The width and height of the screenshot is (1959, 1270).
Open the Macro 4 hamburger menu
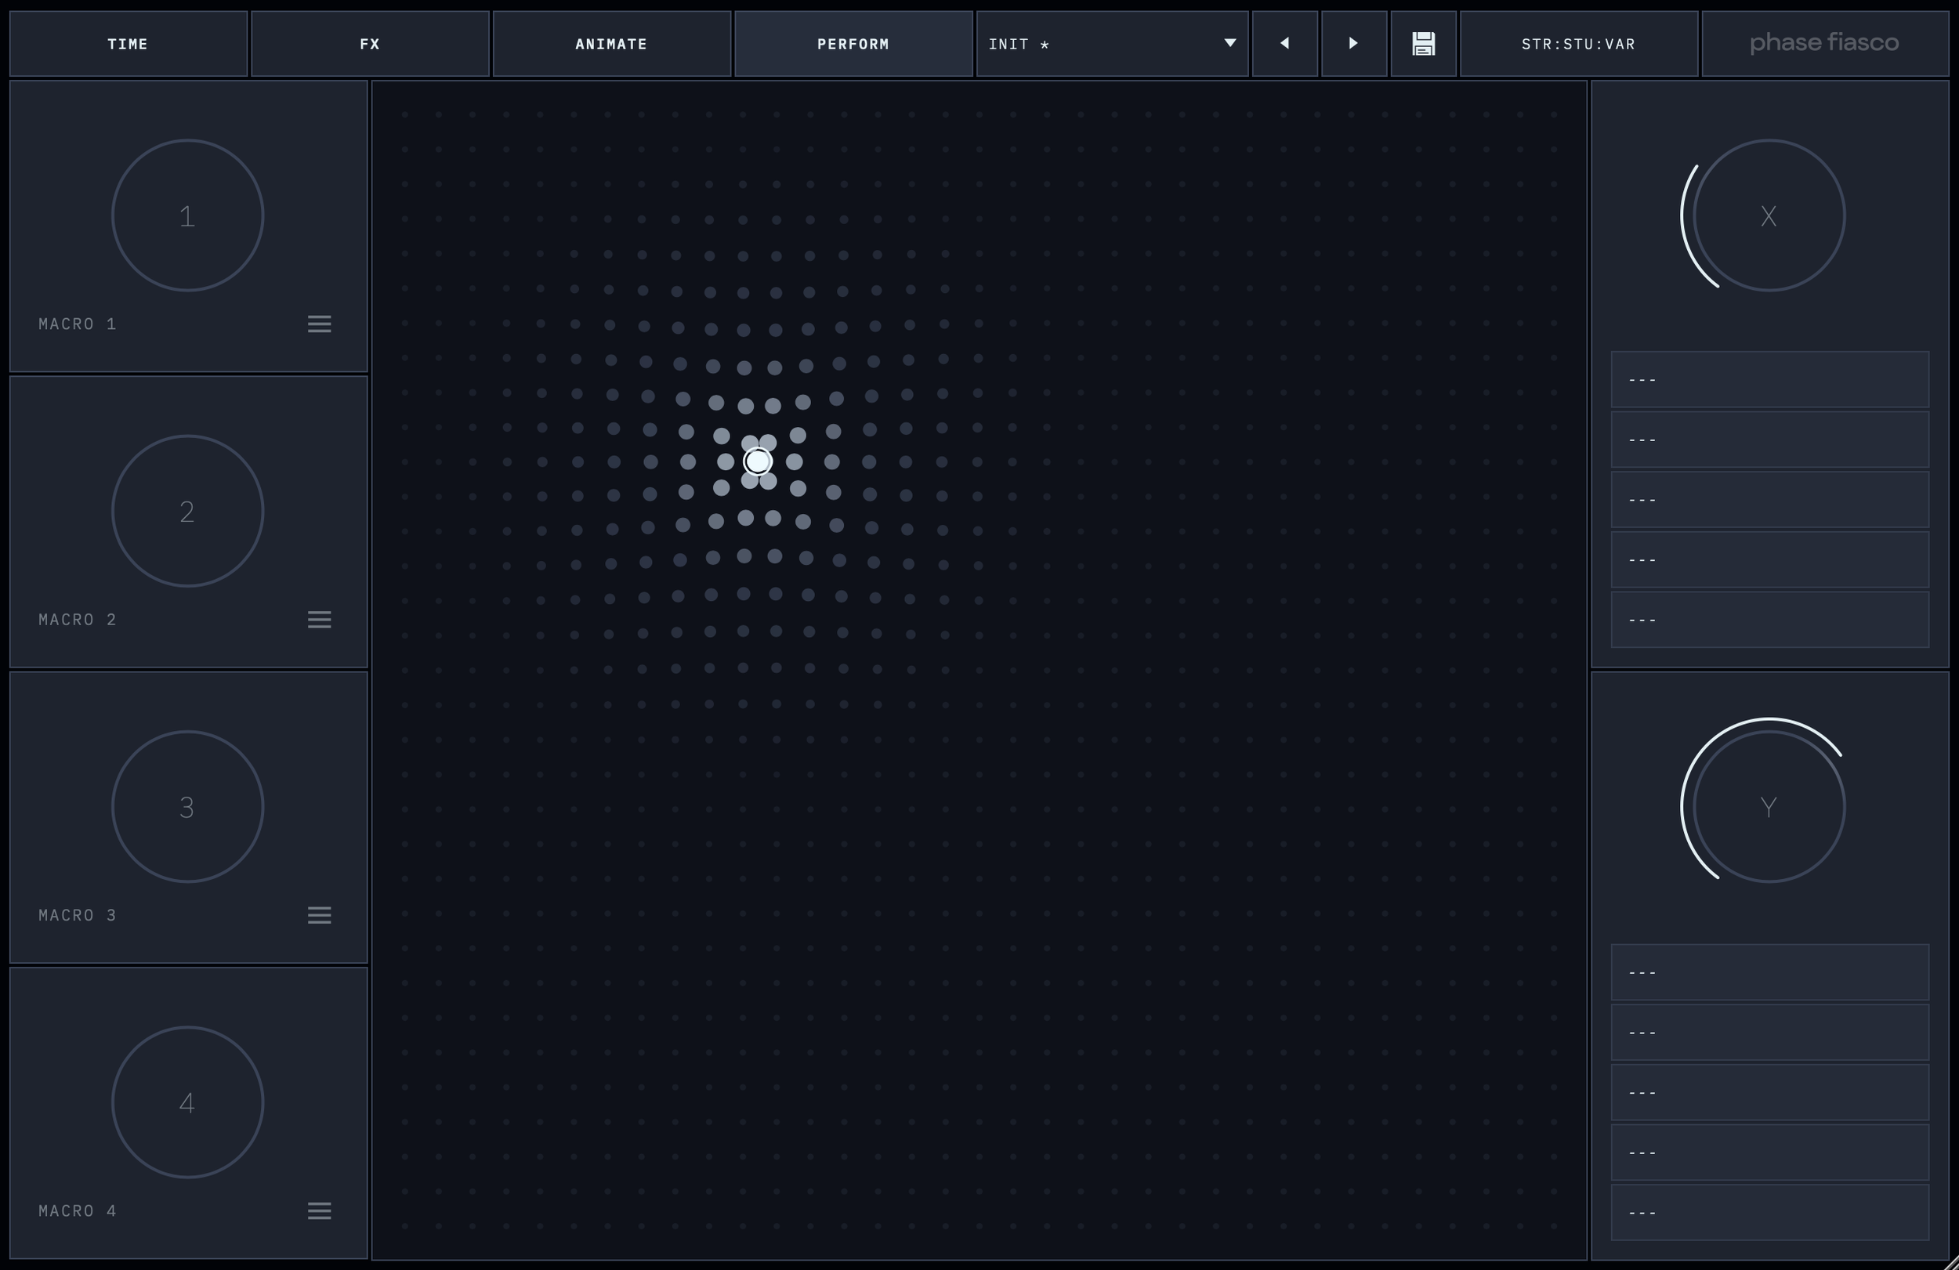320,1210
